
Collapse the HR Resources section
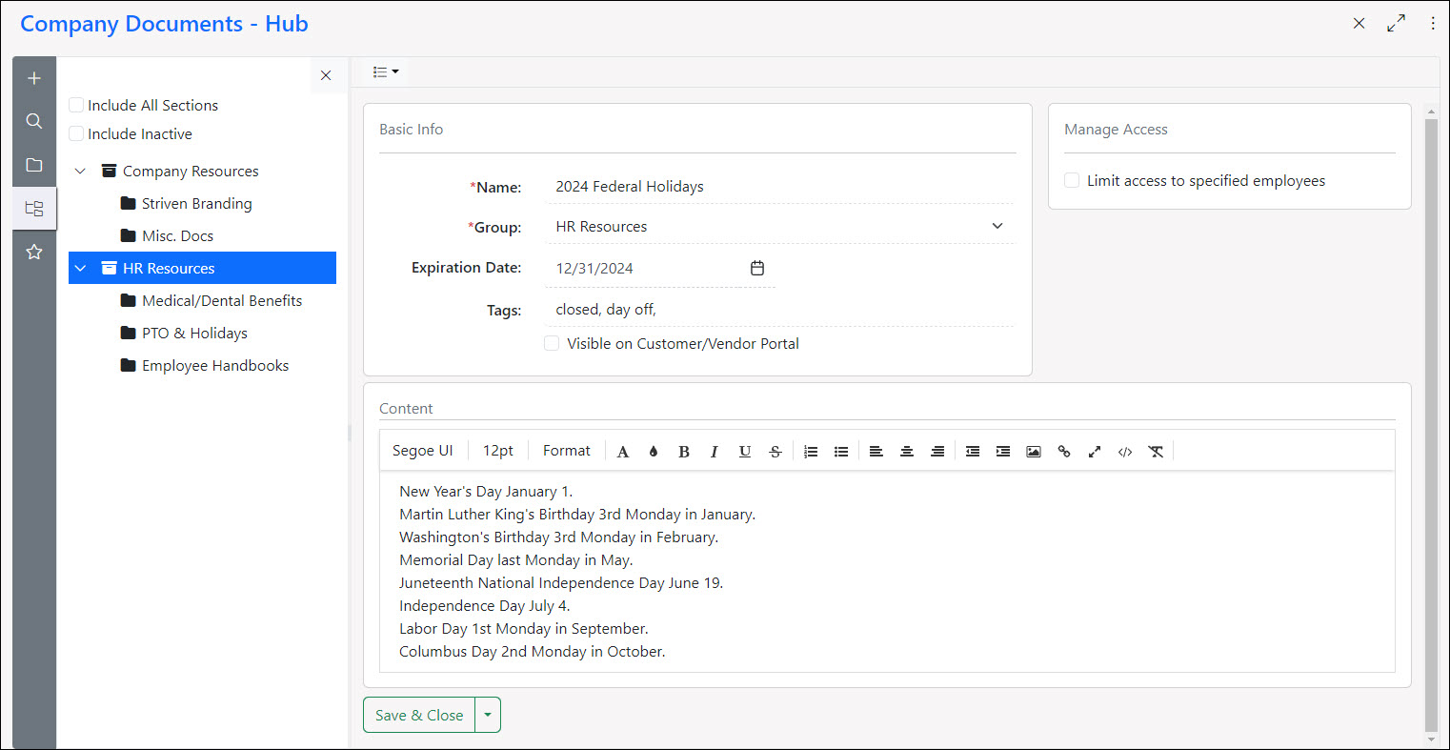(x=81, y=269)
